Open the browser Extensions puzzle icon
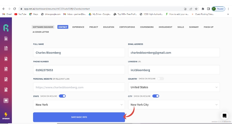 [203, 9]
